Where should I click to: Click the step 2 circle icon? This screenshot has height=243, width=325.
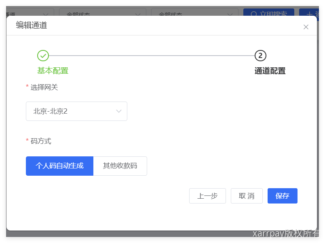click(260, 56)
